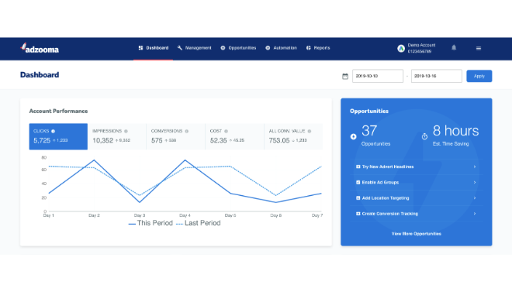Viewport: 512px width, 292px height.
Task: Click the Adzooma logo
Action: pos(40,48)
